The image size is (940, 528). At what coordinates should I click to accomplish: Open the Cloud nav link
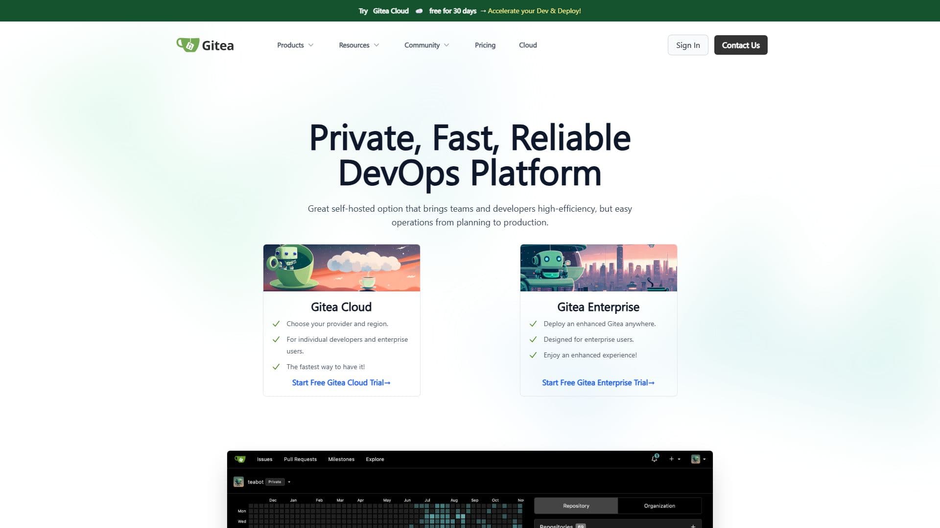tap(528, 45)
